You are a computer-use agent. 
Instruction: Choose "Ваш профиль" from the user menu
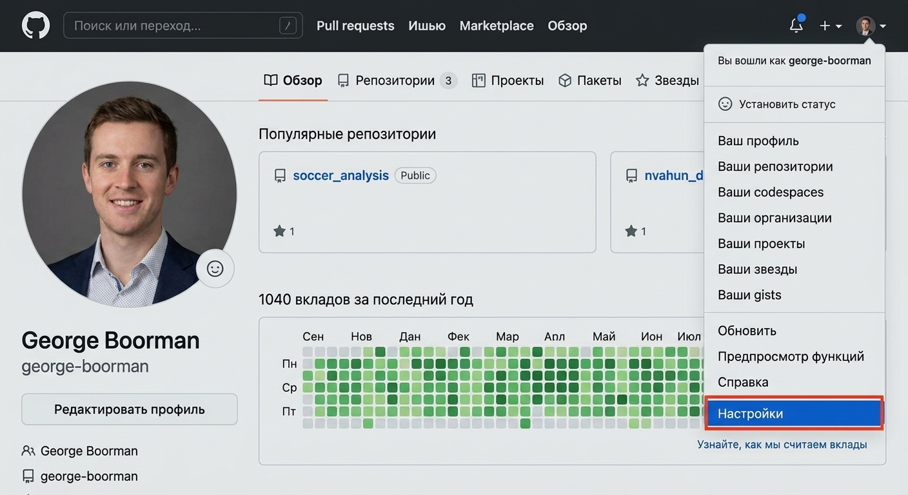coord(794,141)
